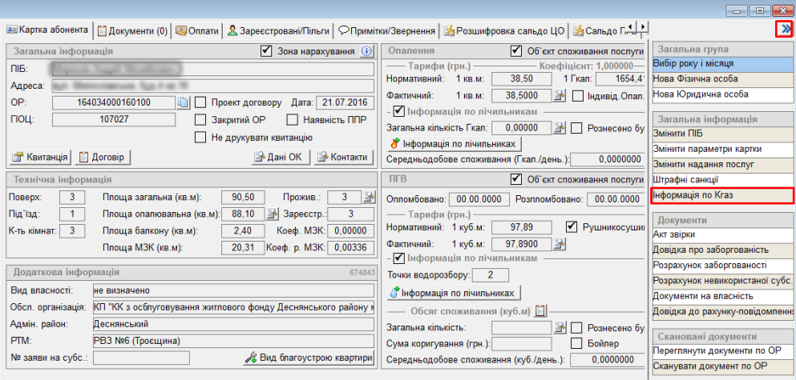Click the edit icon beside the Прожив. field
This screenshot has height=380, width=796.
tap(368, 197)
